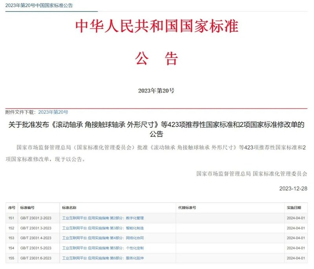The width and height of the screenshot is (314, 269).
Task: Click the 序号 column header
Action: [x=11, y=208]
